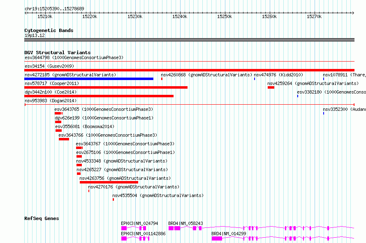Select the red dgv3442n100 variant bar
The height and width of the screenshot is (243, 366).
click(x=99, y=96)
